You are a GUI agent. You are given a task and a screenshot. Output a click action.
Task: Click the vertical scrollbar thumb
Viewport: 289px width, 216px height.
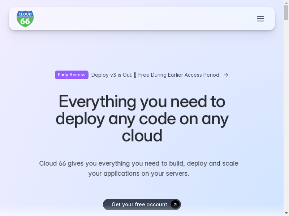pos(286,13)
